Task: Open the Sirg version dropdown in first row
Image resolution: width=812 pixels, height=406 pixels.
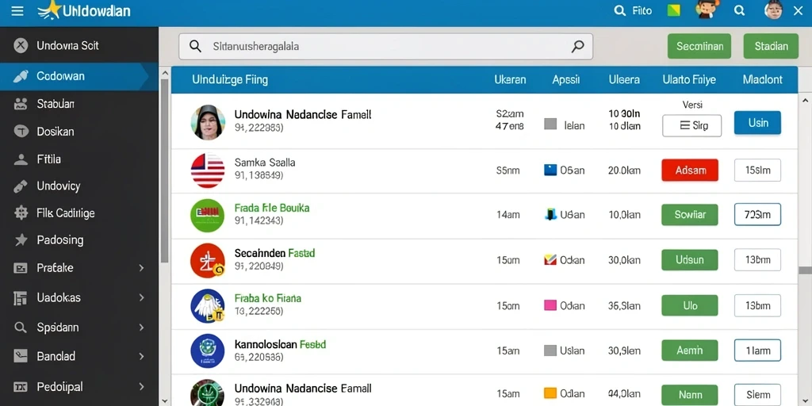Action: (x=691, y=125)
